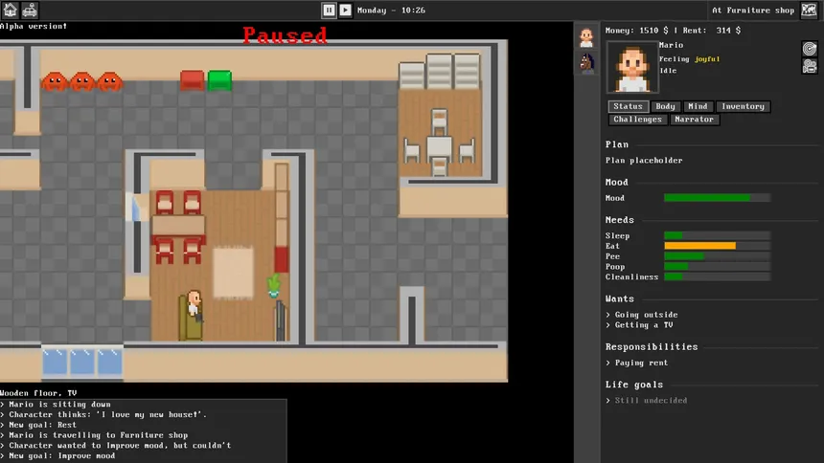Image resolution: width=824 pixels, height=463 pixels.
Task: Click the beige rug on the wooden floor
Action: coord(234,273)
